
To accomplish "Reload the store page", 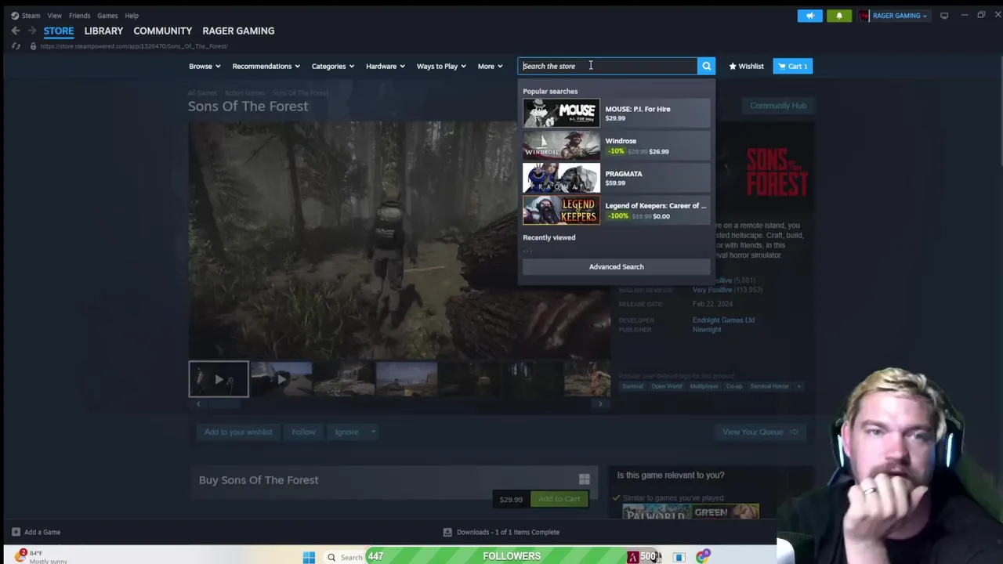I will [x=16, y=46].
